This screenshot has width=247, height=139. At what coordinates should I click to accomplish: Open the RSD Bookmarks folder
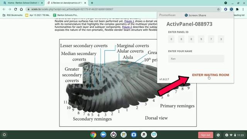pos(13,15)
